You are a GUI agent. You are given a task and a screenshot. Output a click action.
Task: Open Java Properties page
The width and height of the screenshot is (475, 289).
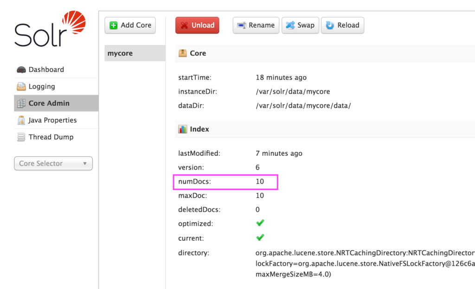[x=56, y=120]
